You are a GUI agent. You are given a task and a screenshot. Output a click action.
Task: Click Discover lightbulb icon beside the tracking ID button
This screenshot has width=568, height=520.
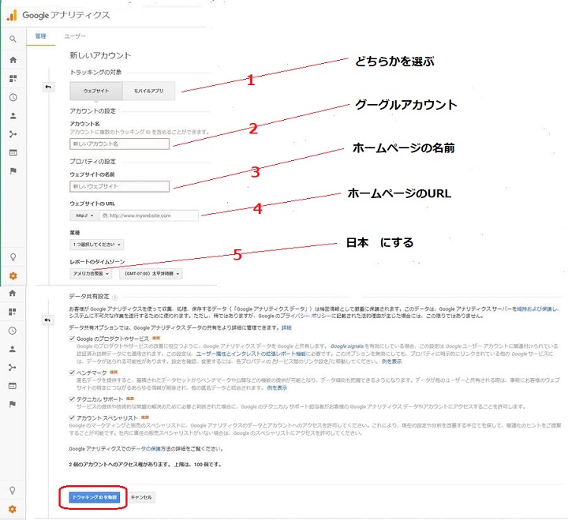(x=13, y=491)
